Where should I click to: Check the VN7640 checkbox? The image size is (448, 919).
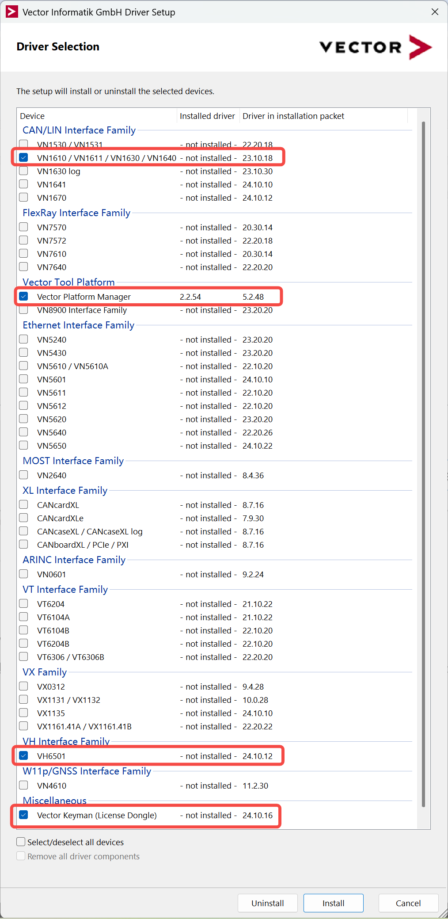(24, 267)
